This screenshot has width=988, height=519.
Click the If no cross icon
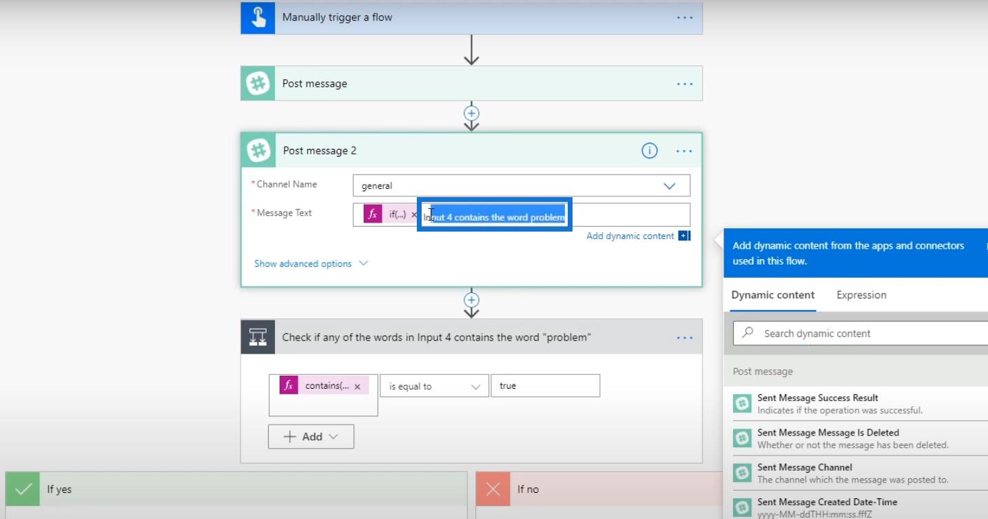pos(493,489)
